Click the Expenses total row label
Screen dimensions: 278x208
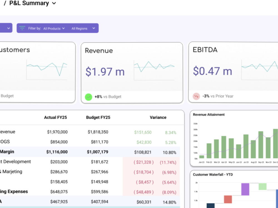coord(14,192)
